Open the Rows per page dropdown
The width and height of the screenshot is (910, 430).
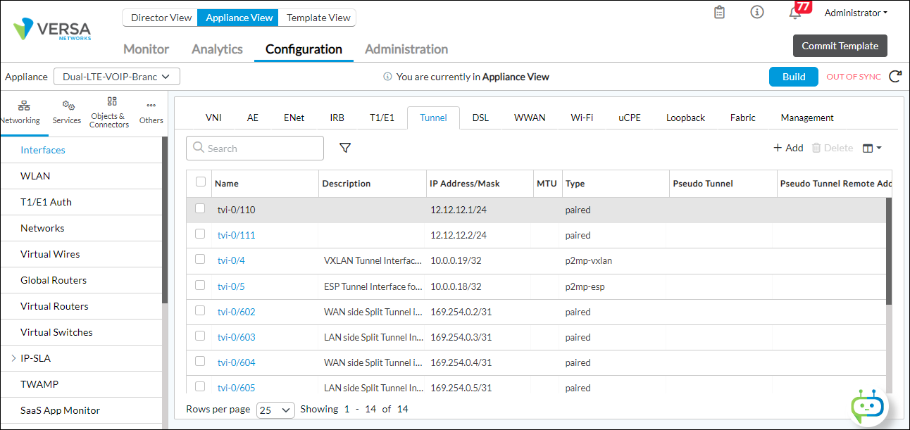pos(275,410)
